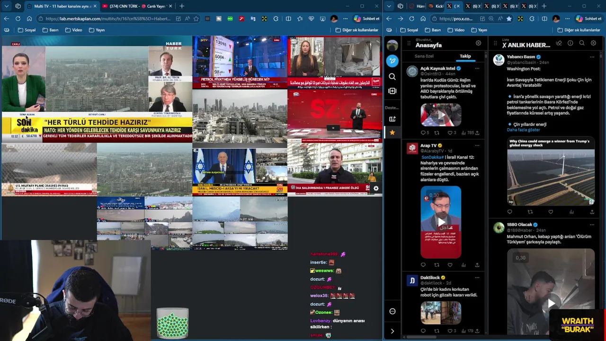Open tab actions dropdown in left browser
The image size is (606, 341).
(x=6, y=6)
